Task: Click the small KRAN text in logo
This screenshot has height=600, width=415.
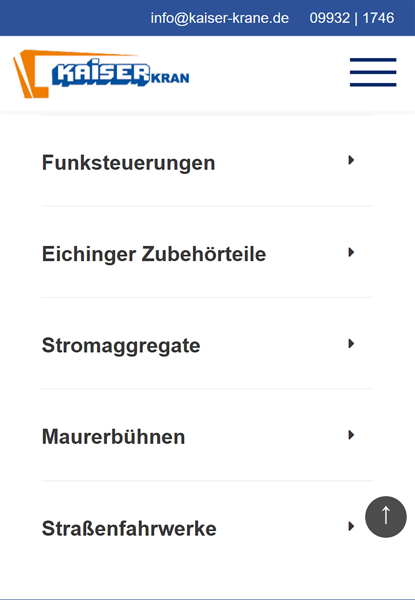Action: tap(170, 78)
